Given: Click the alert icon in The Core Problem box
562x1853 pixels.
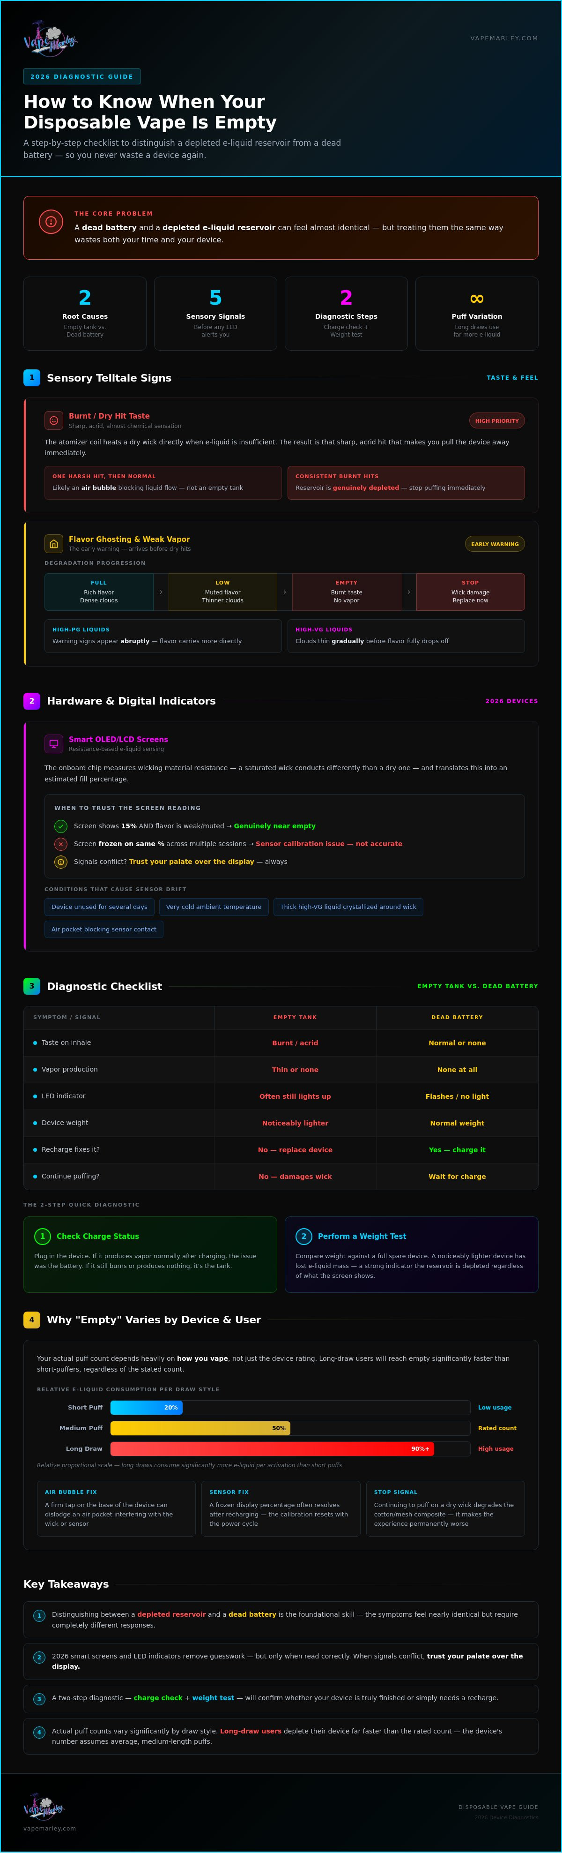Looking at the screenshot, I should (x=51, y=222).
